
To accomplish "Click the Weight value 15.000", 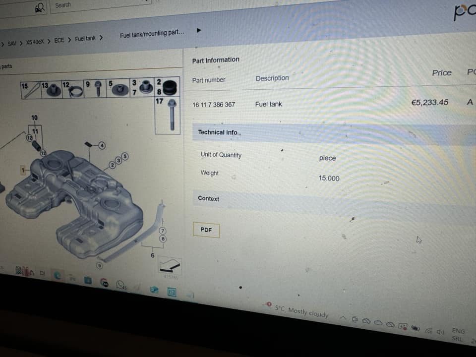I will click(x=329, y=178).
